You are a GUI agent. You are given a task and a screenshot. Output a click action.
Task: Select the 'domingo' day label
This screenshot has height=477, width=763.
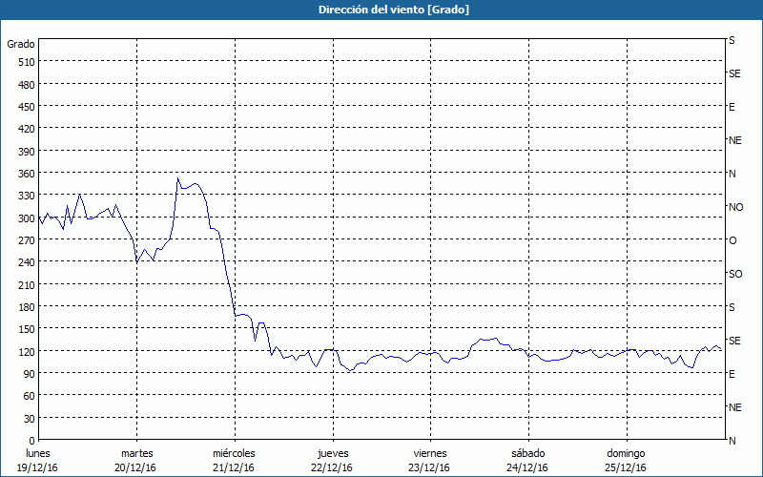point(626,453)
